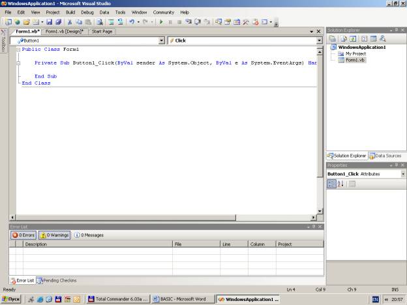Click the Step Into debug icon
Image resolution: width=407 pixels, height=305 pixels.
(x=188, y=22)
